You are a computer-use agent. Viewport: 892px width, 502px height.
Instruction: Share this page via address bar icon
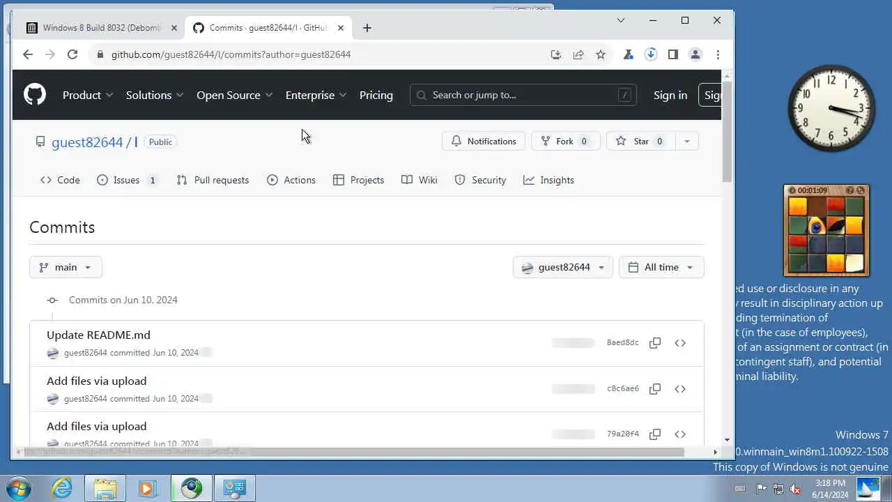tap(578, 54)
